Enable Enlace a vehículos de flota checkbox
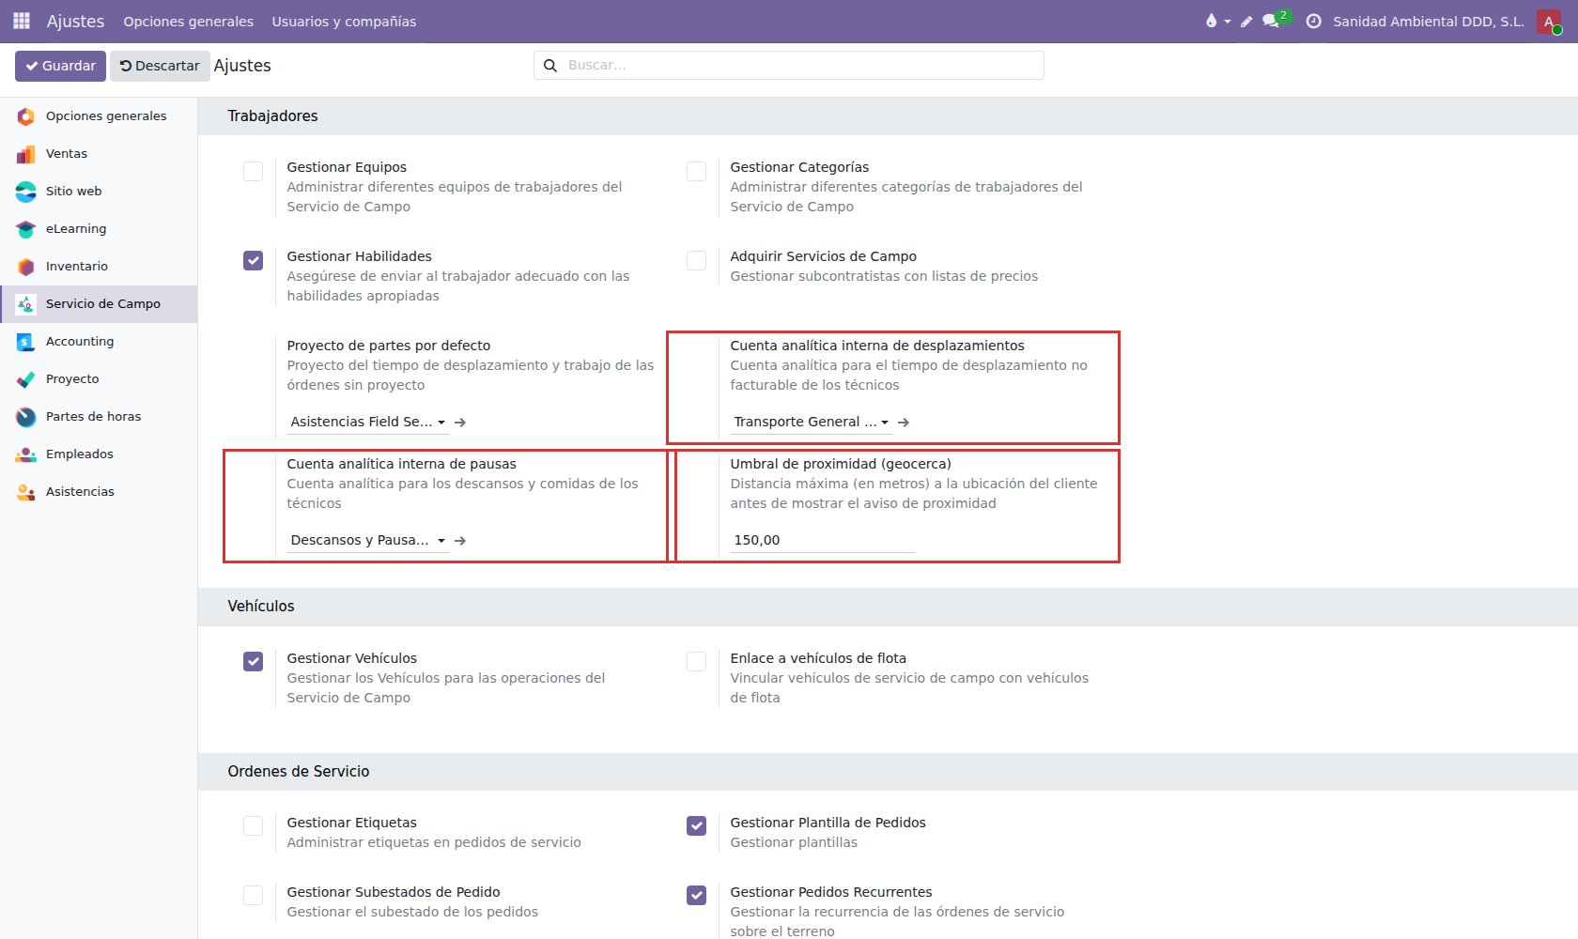 click(696, 661)
